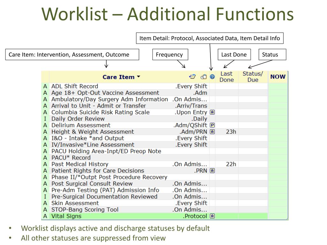The image size is (327, 245).
Task: Select PACU Holding Area-Inpt/ED Preop Note
Action: pos(106,151)
